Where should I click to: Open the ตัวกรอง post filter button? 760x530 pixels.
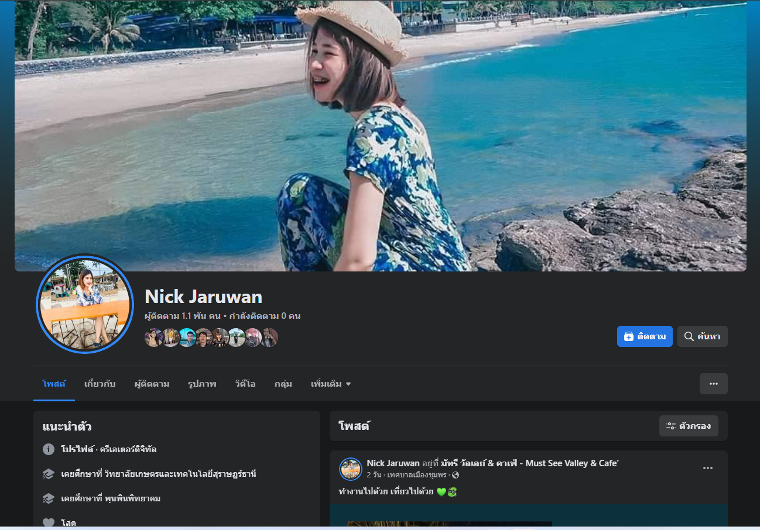click(689, 426)
